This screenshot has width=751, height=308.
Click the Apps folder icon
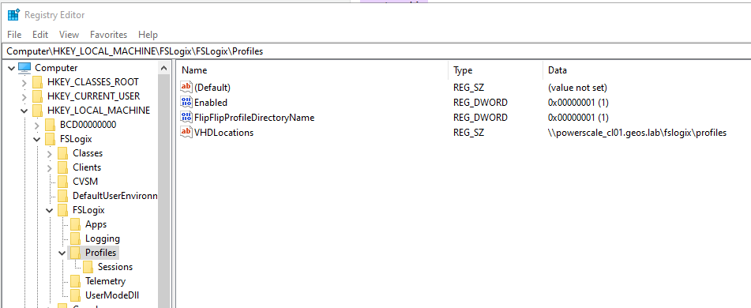pos(76,224)
